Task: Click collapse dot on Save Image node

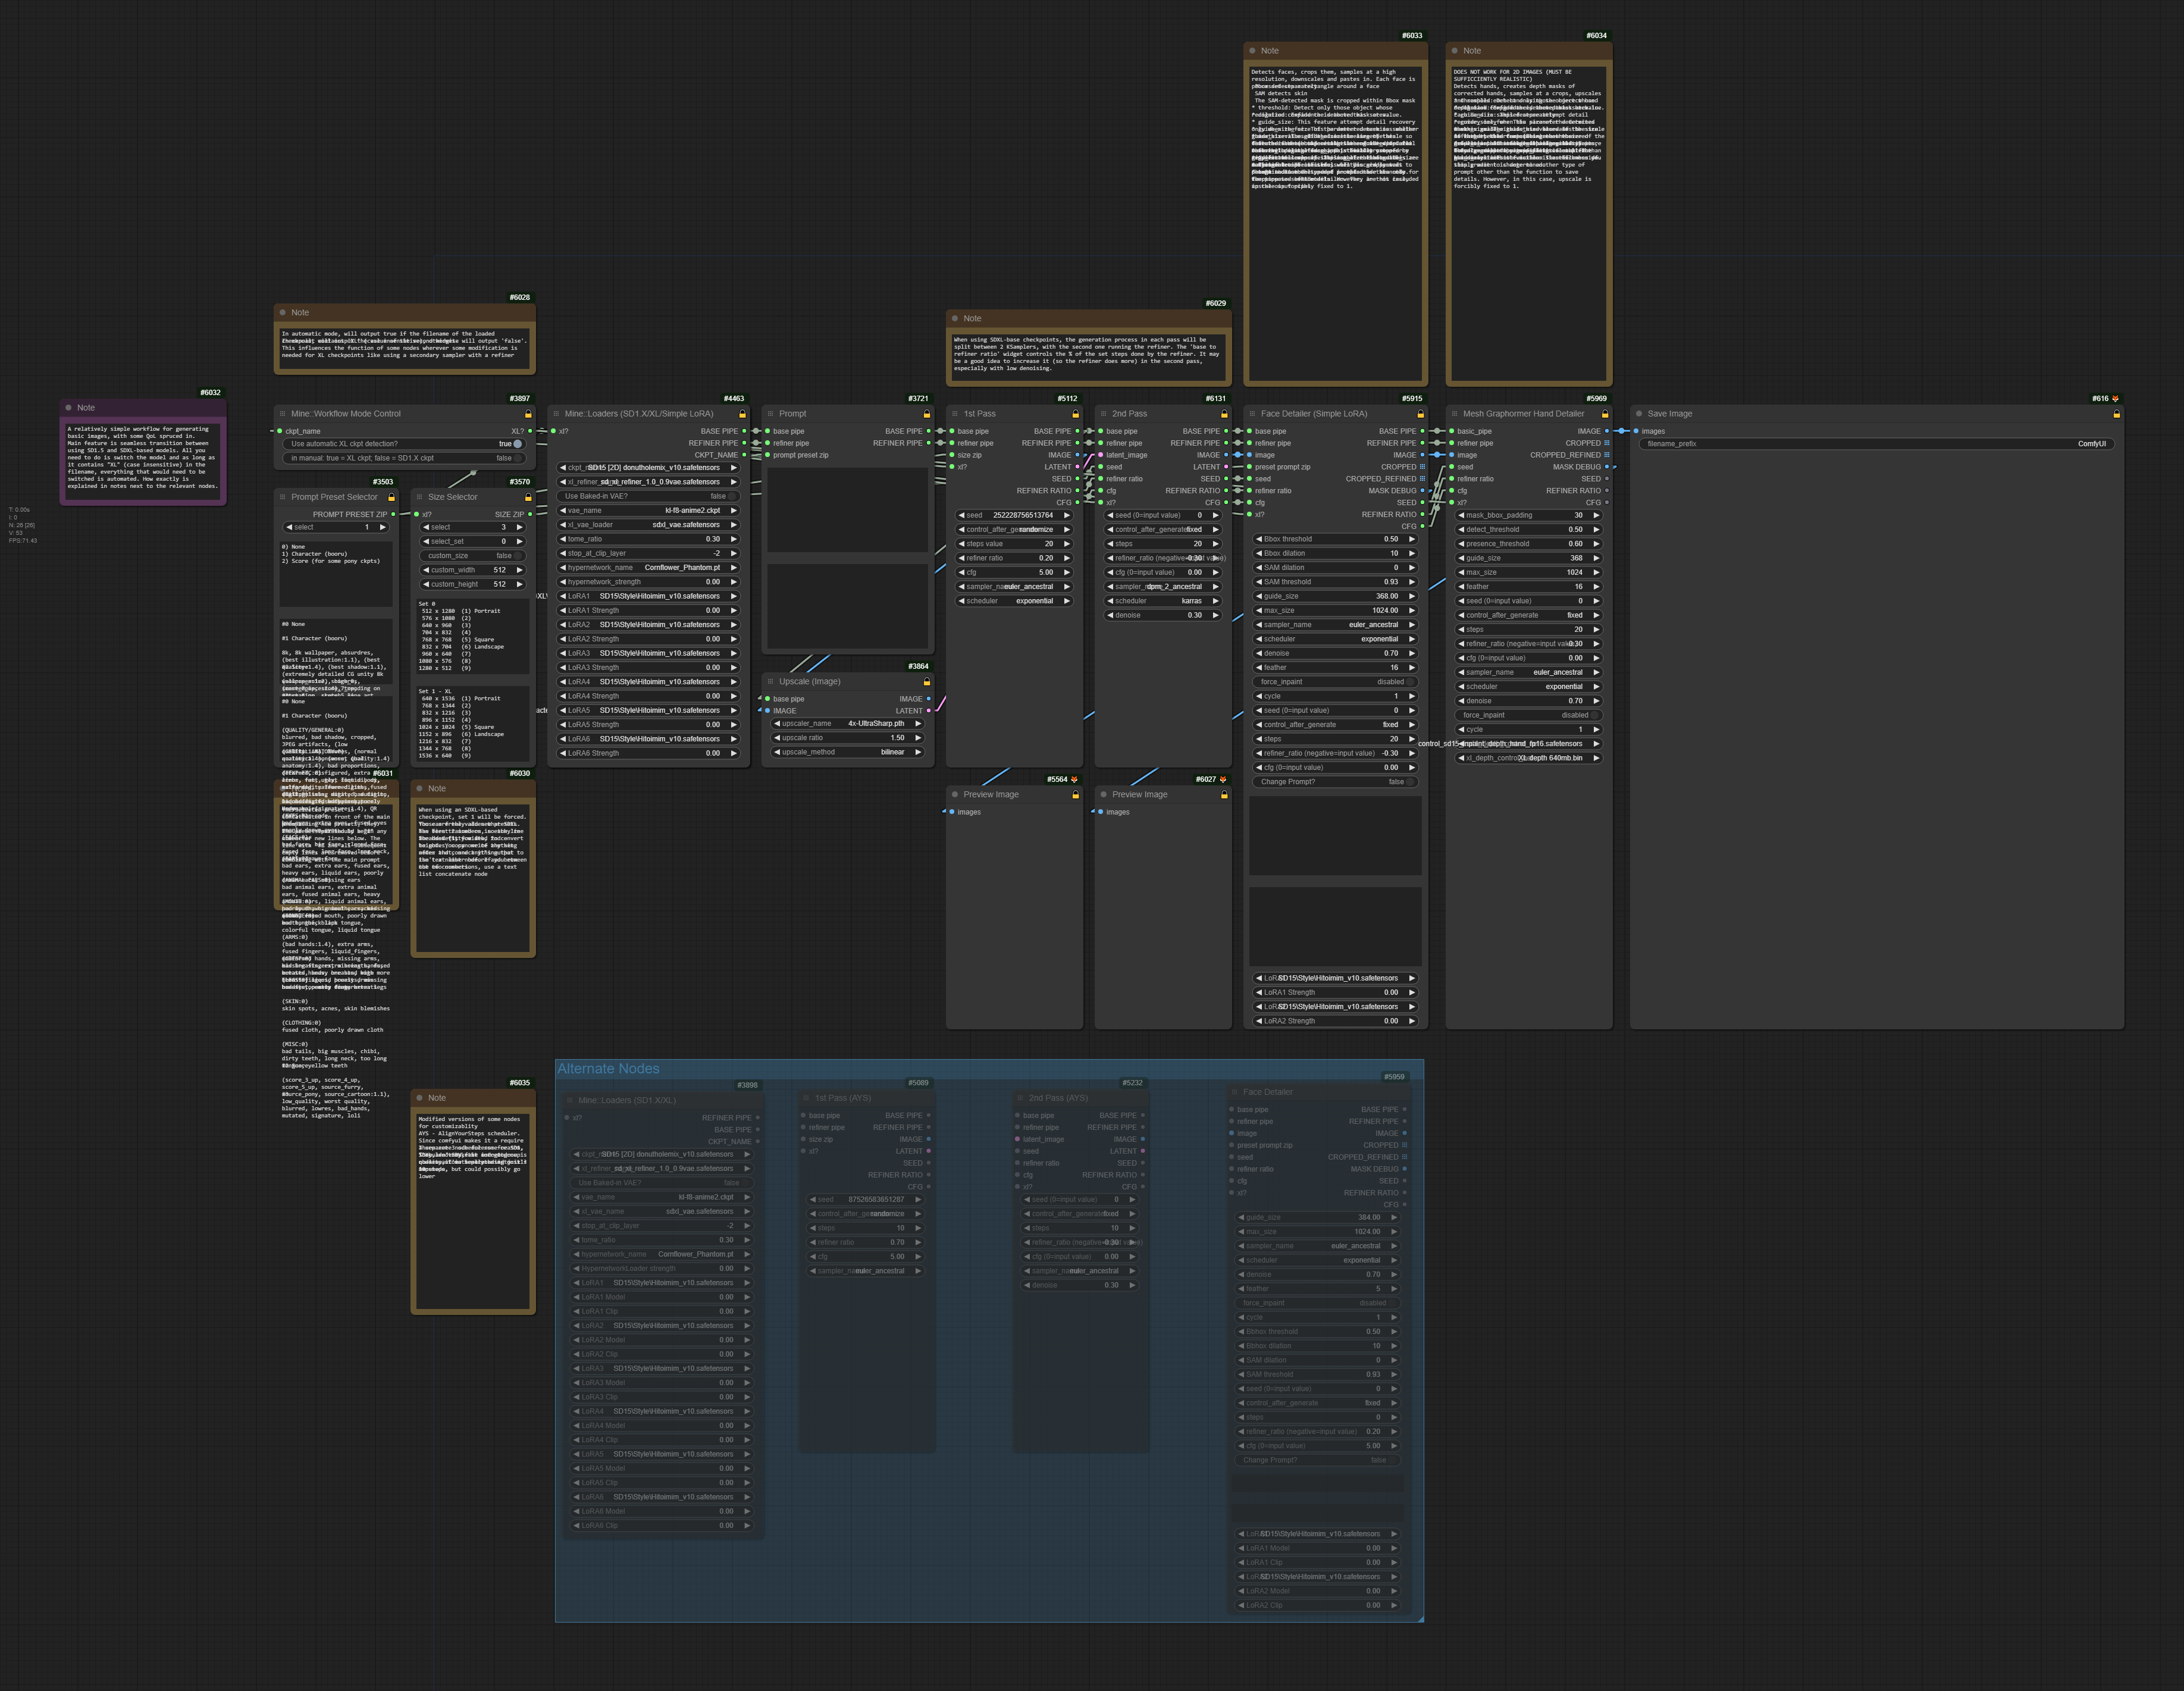Action: point(1638,414)
